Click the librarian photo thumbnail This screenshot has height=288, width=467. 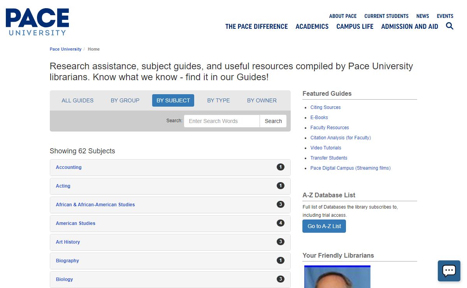point(337,277)
